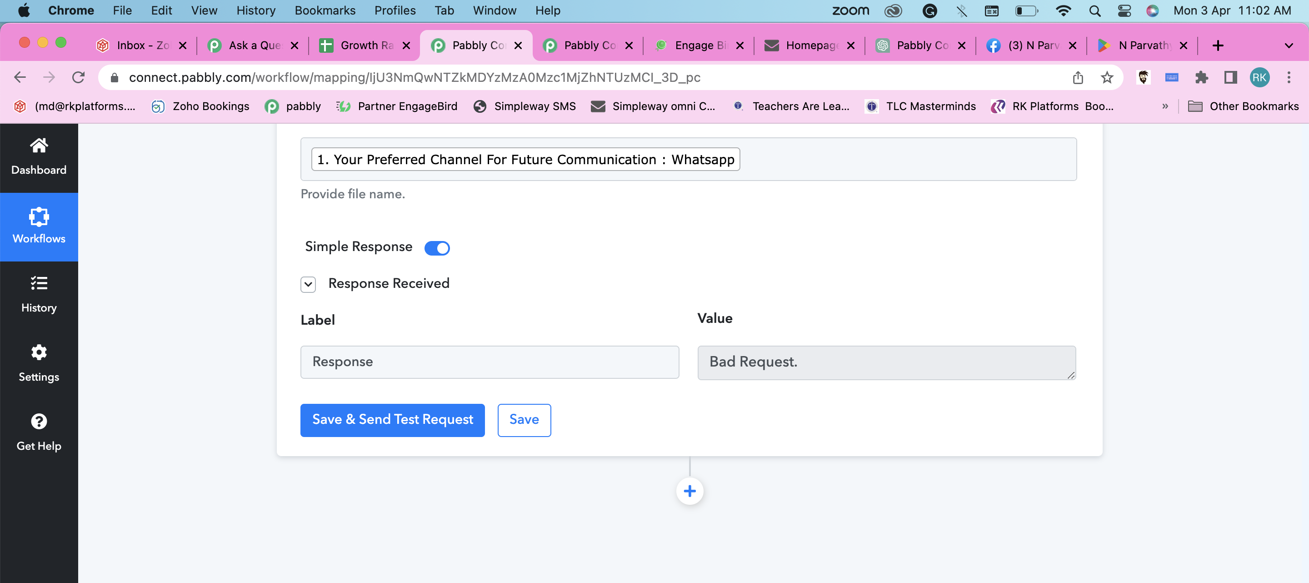Click the file name mapping field
1309x583 pixels.
pos(688,159)
